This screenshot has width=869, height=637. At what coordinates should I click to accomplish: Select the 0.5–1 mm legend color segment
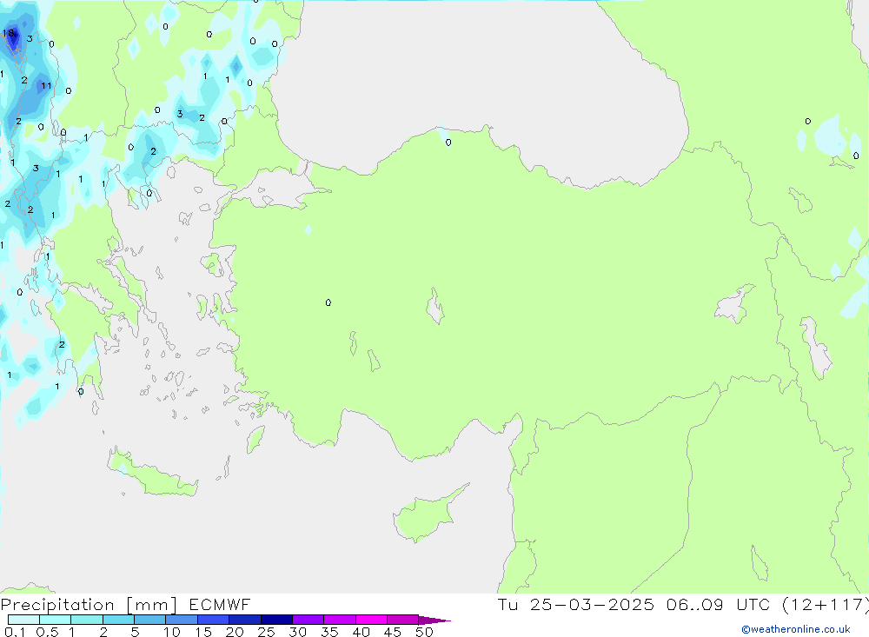pyautogui.click(x=56, y=620)
